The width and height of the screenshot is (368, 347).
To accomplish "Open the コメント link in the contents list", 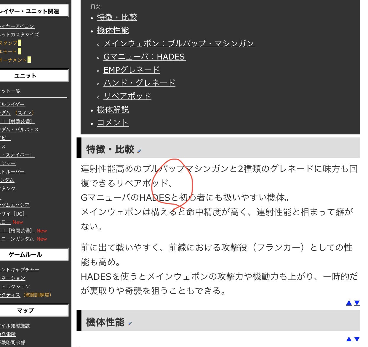I will [113, 123].
